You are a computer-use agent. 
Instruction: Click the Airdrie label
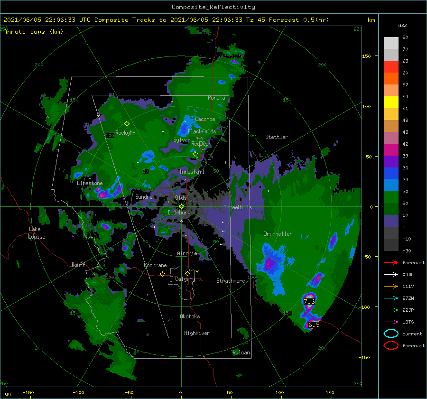(x=187, y=253)
